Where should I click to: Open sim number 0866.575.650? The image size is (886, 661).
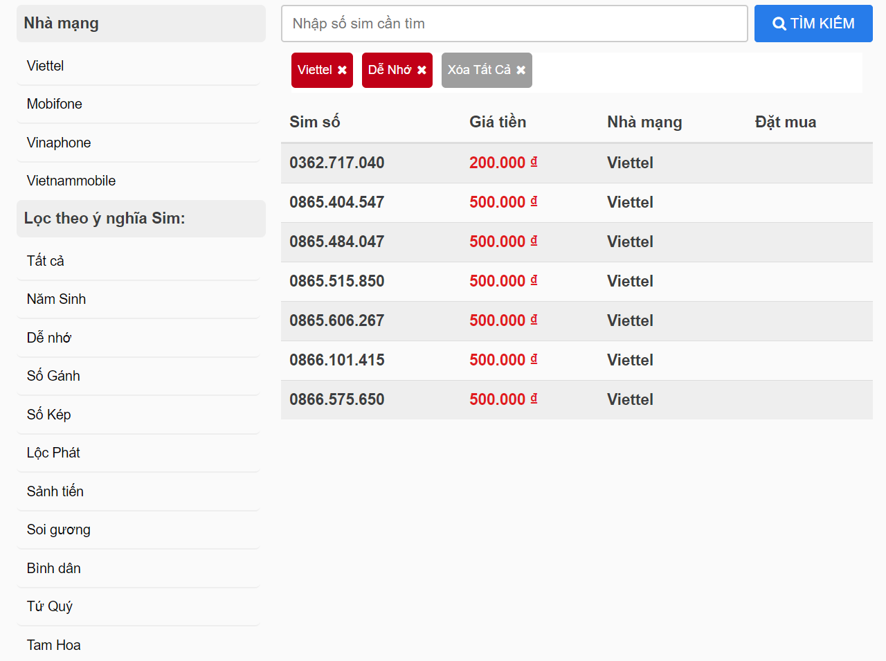[337, 399]
